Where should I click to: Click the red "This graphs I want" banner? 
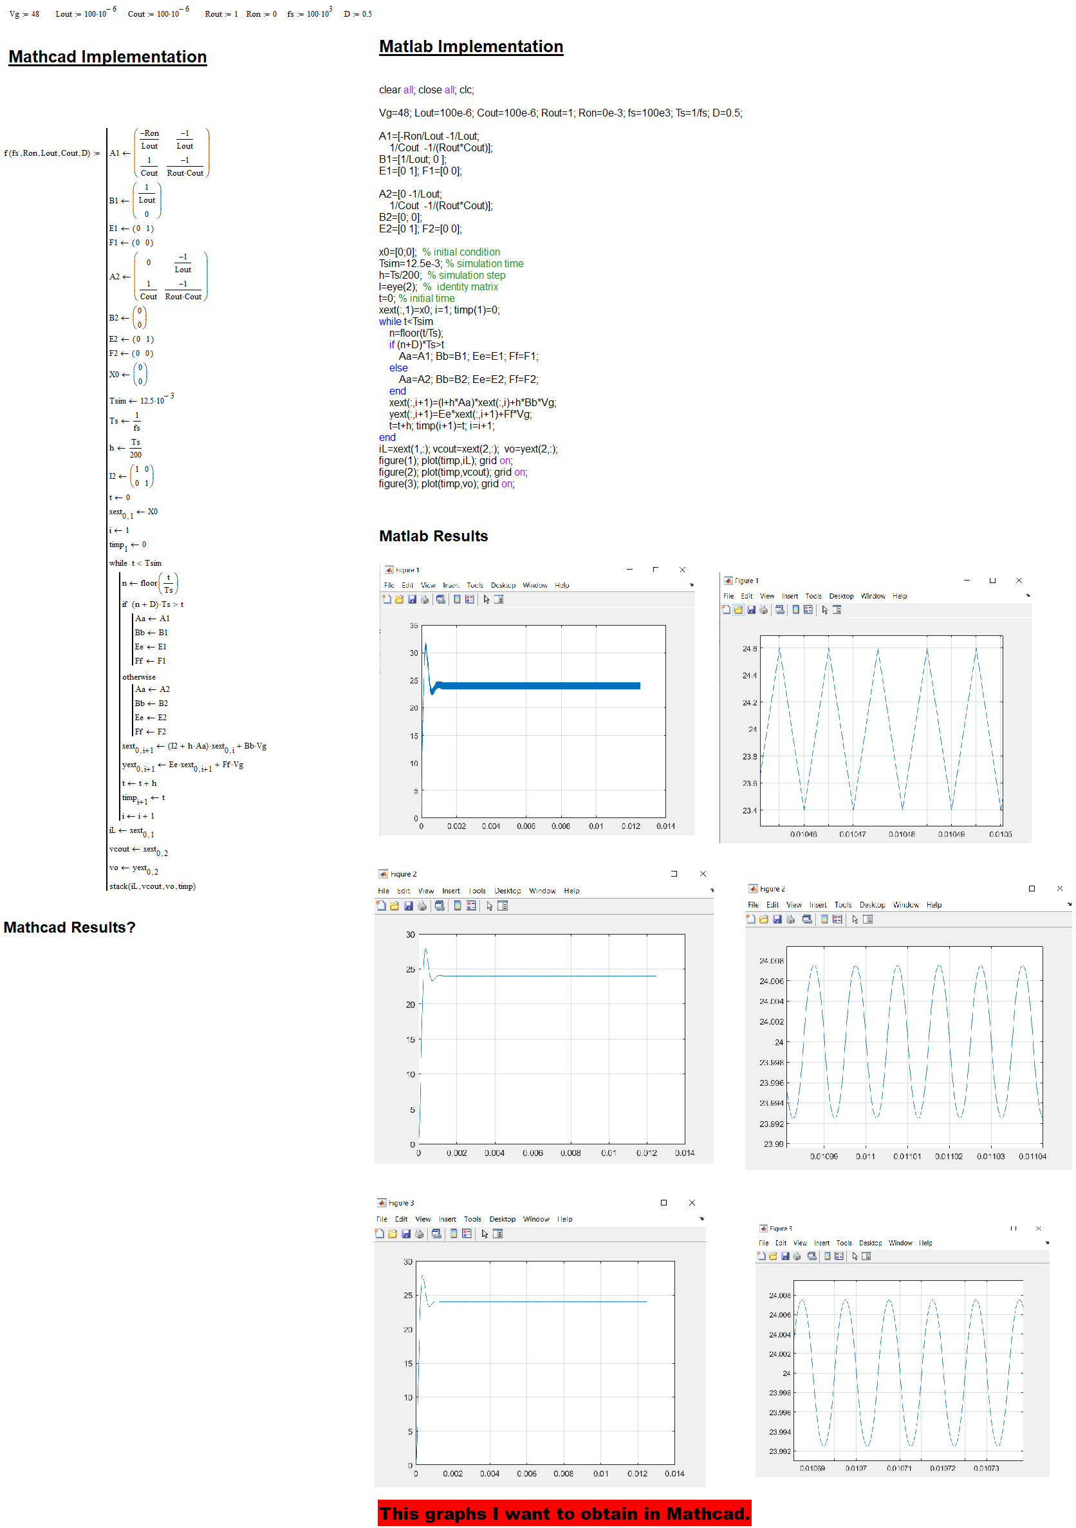click(564, 1513)
